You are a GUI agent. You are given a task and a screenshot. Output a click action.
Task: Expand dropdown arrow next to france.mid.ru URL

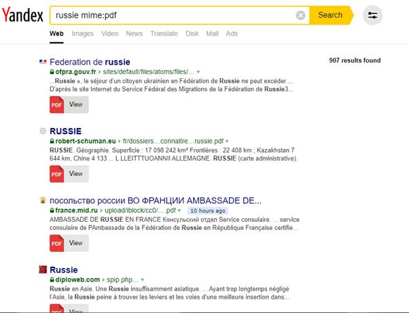pyautogui.click(x=179, y=210)
